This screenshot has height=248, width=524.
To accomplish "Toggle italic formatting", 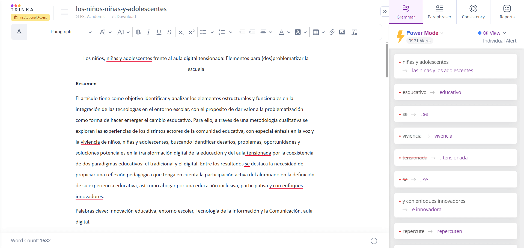I will click(x=148, y=32).
